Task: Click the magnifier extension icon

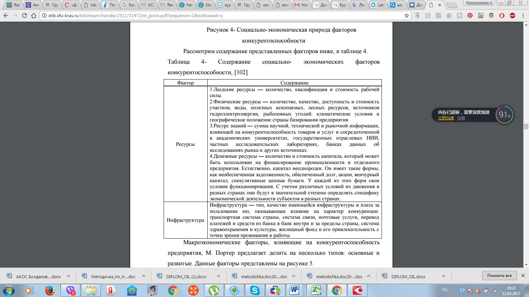Action: coord(428,16)
